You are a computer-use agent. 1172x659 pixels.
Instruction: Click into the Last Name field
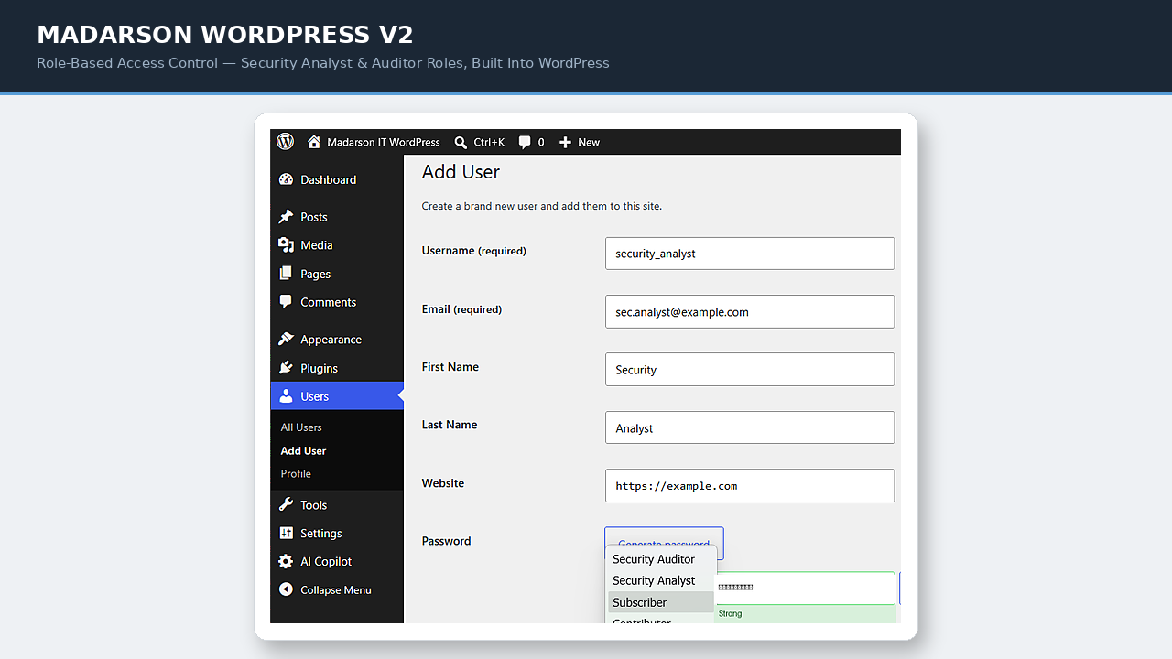click(x=750, y=427)
